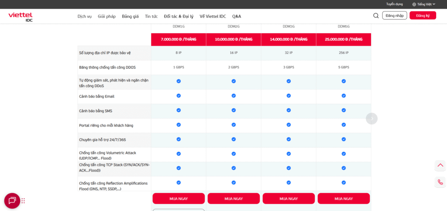Click DDM5G checkmark for Chuyên gia hỗ trợ 24/7/365
Viewport: 447px width, 211px height.
point(344,139)
